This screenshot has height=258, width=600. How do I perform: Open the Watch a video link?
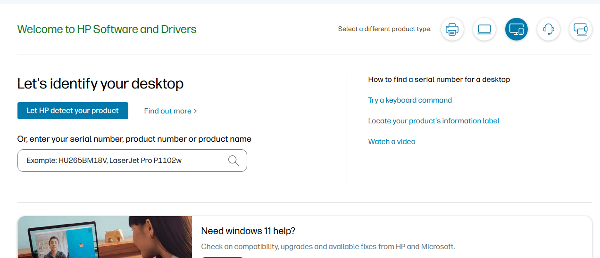click(392, 142)
